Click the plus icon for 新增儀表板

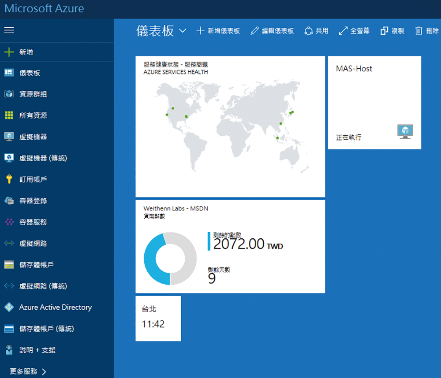(x=200, y=31)
